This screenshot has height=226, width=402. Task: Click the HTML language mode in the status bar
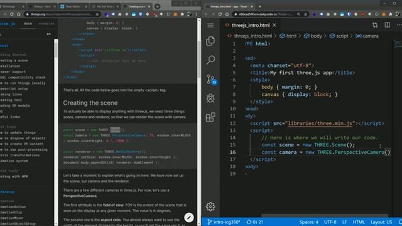(x=359, y=222)
